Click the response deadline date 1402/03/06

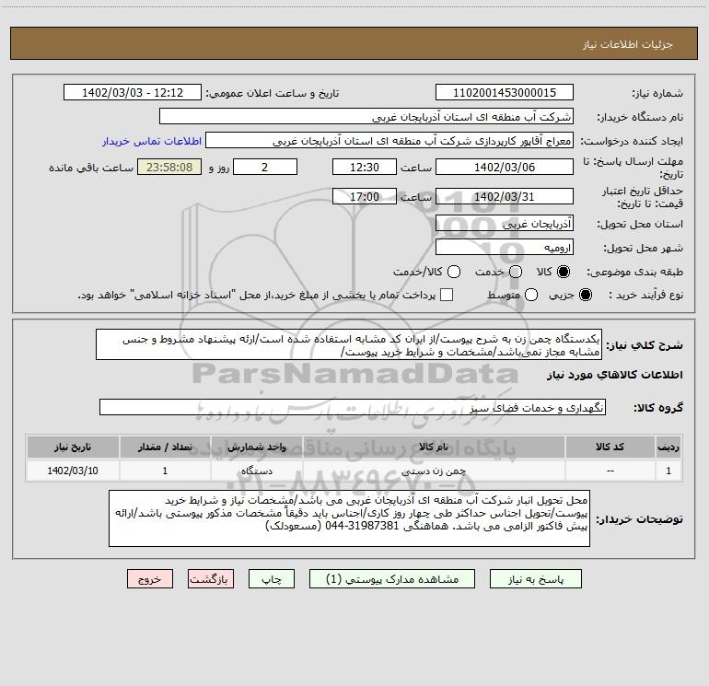(505, 167)
